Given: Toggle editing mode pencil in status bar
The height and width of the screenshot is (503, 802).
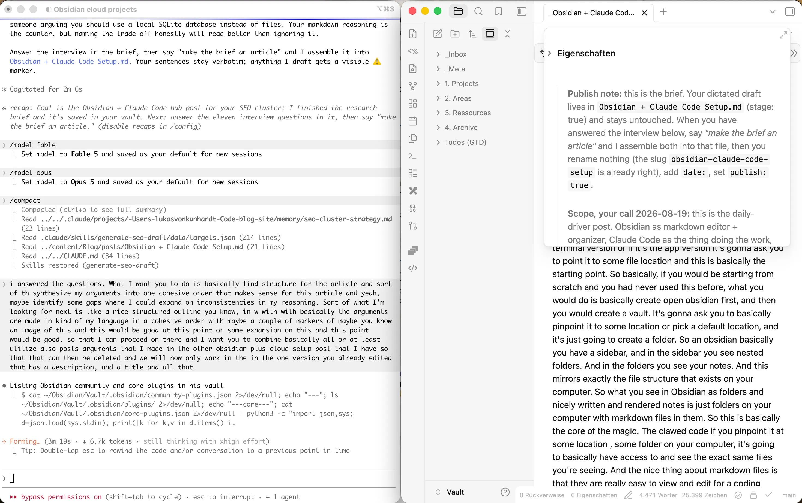Looking at the screenshot, I should [x=628, y=495].
